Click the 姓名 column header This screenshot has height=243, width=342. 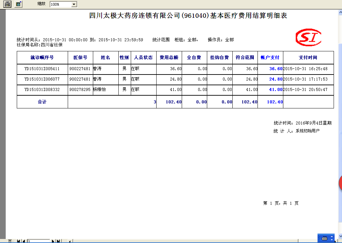pos(106,57)
